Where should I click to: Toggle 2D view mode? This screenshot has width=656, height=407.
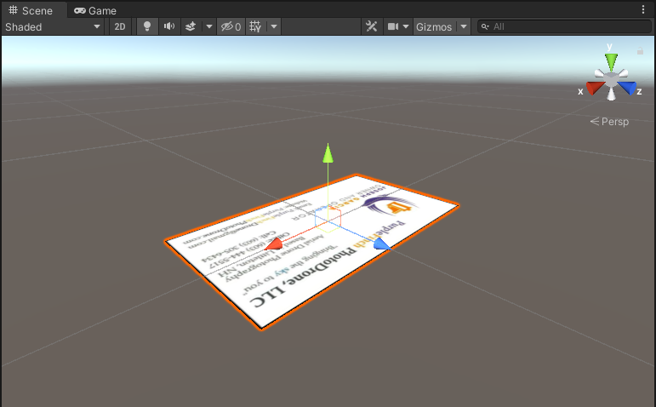coord(120,26)
